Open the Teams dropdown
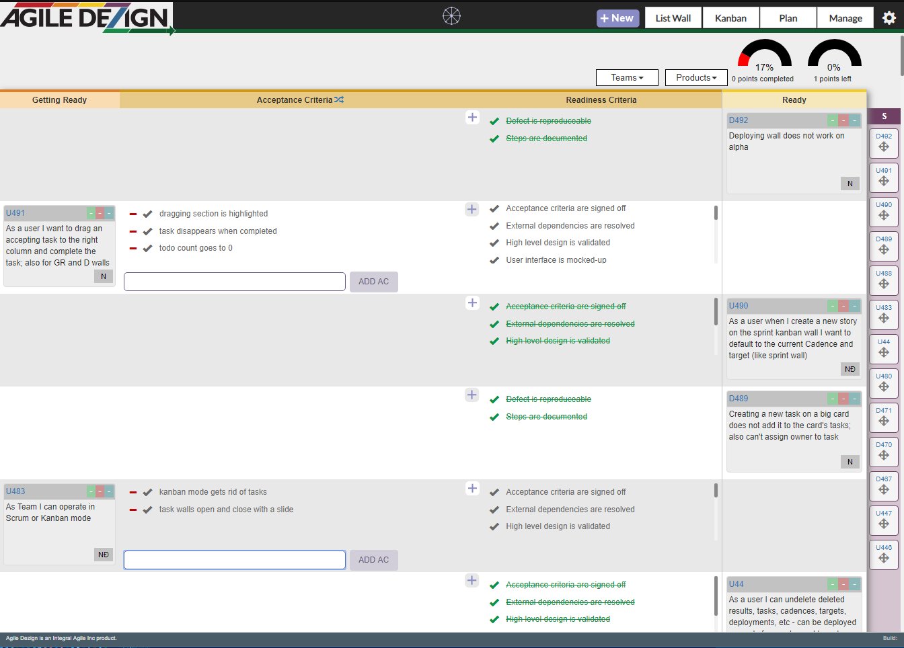The height and width of the screenshot is (648, 904). pos(627,78)
